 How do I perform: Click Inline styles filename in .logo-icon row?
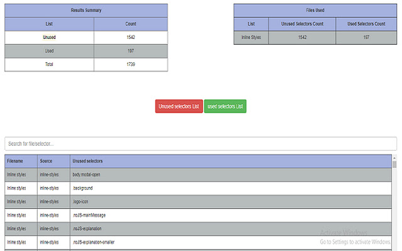21,202
